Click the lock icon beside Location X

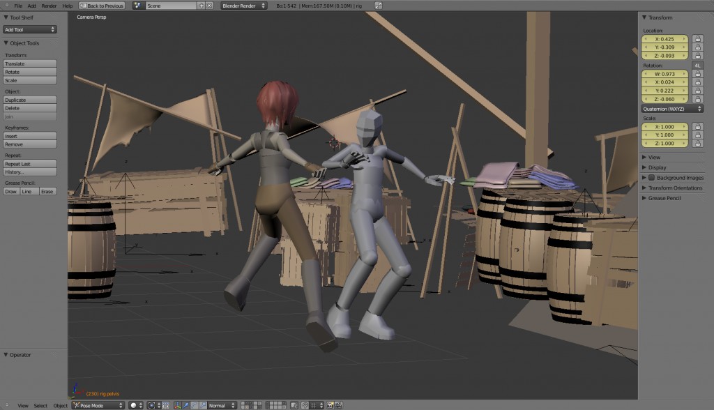(x=697, y=39)
